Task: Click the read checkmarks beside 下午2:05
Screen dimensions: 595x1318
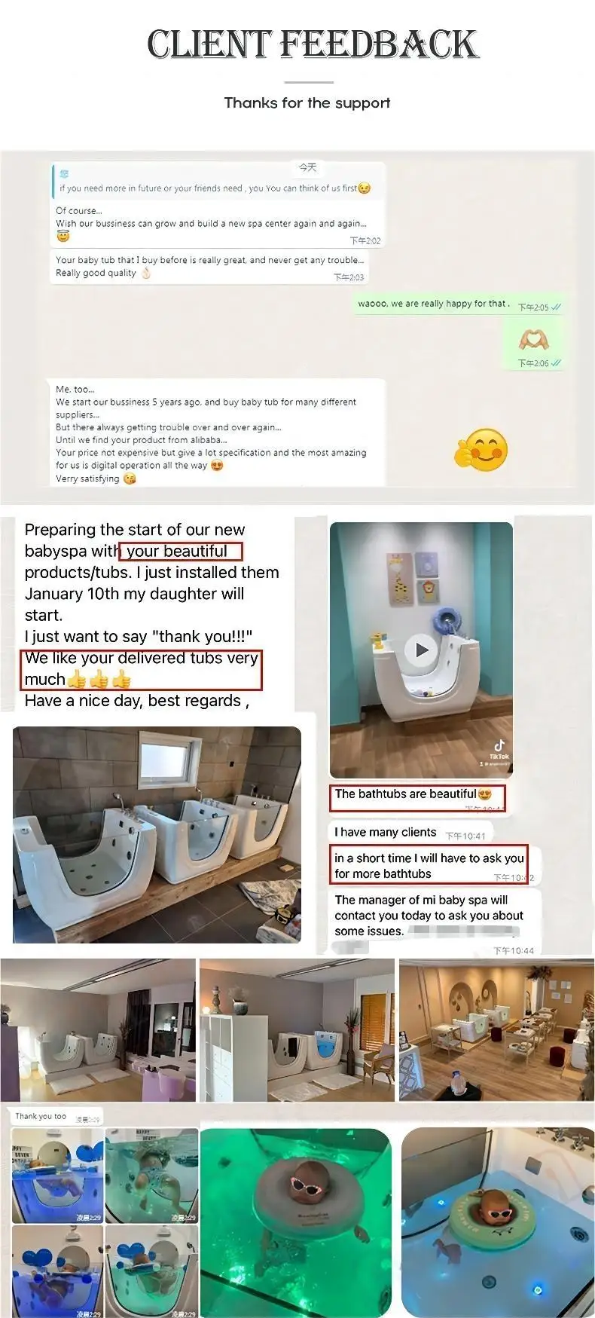Action: pos(556,307)
